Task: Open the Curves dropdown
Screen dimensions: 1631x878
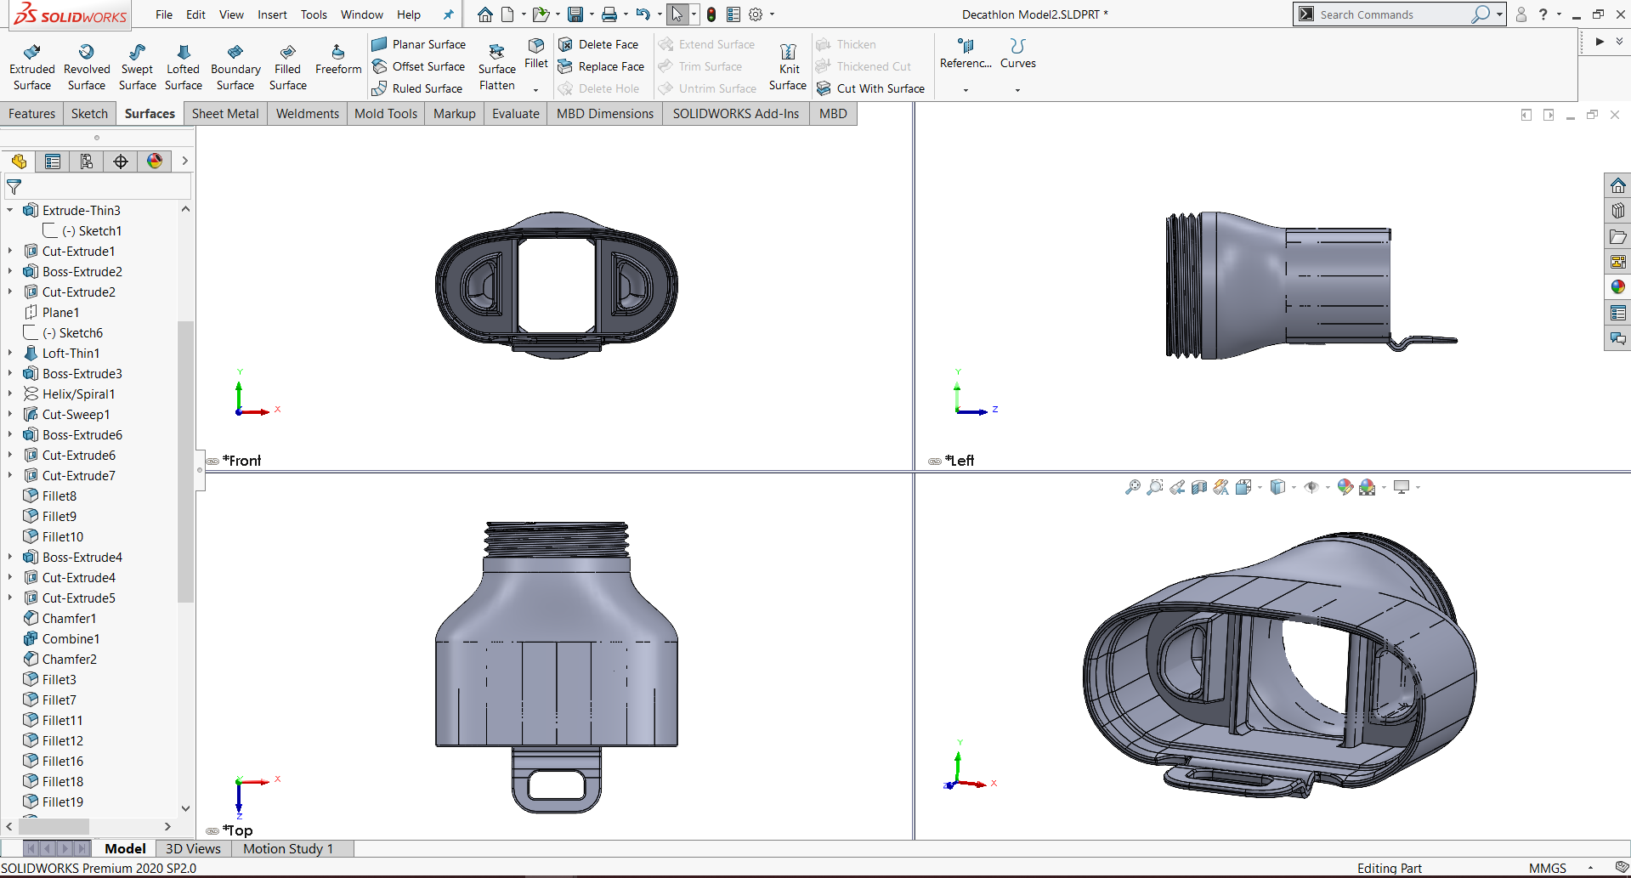Action: [1017, 89]
